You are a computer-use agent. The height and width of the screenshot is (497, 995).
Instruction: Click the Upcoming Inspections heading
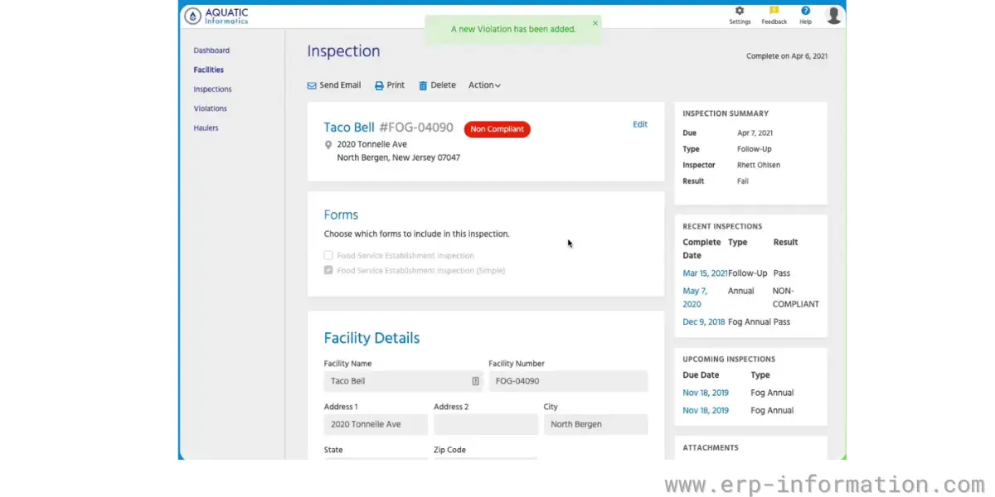[x=729, y=359]
